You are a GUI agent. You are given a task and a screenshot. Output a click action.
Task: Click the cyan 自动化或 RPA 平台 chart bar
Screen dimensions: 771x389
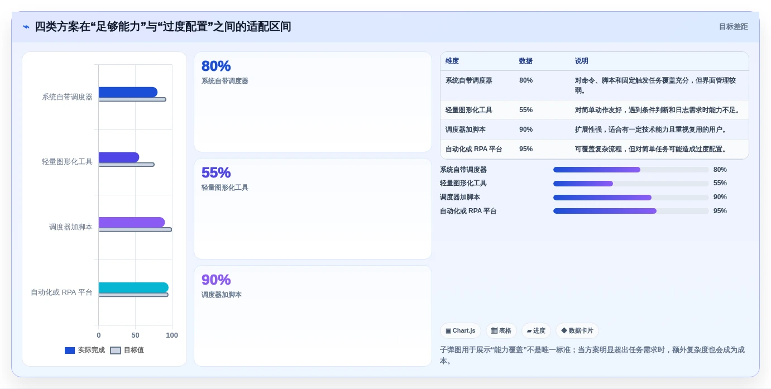[133, 287]
